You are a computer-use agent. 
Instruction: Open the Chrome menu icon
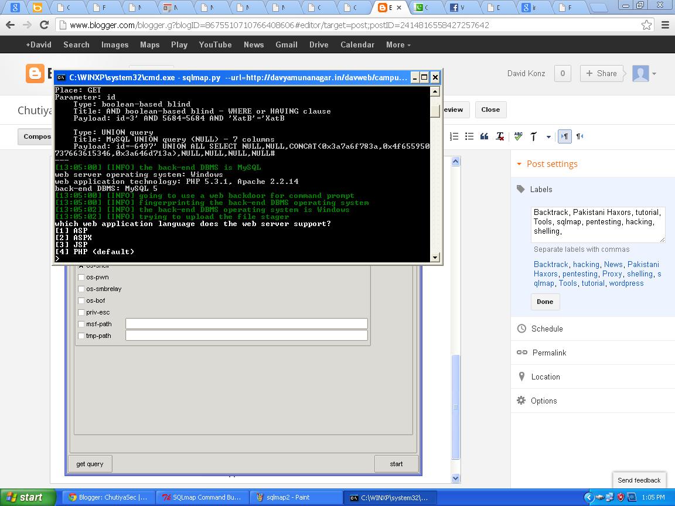coord(665,25)
